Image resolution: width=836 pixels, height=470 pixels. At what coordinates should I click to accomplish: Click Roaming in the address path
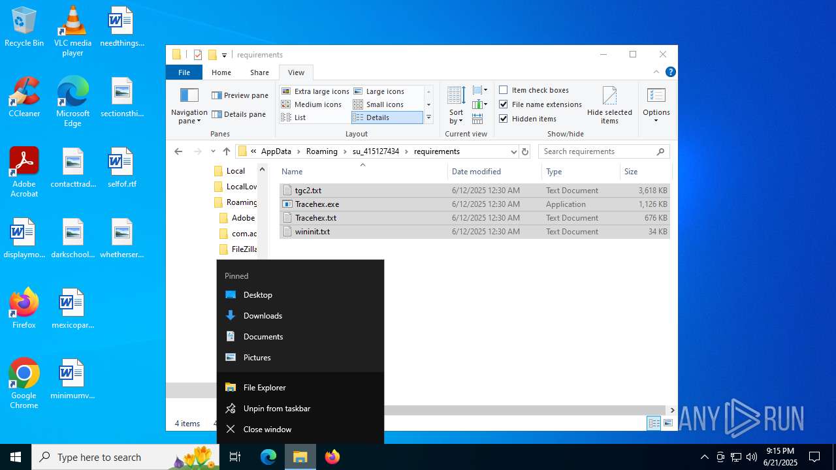322,151
